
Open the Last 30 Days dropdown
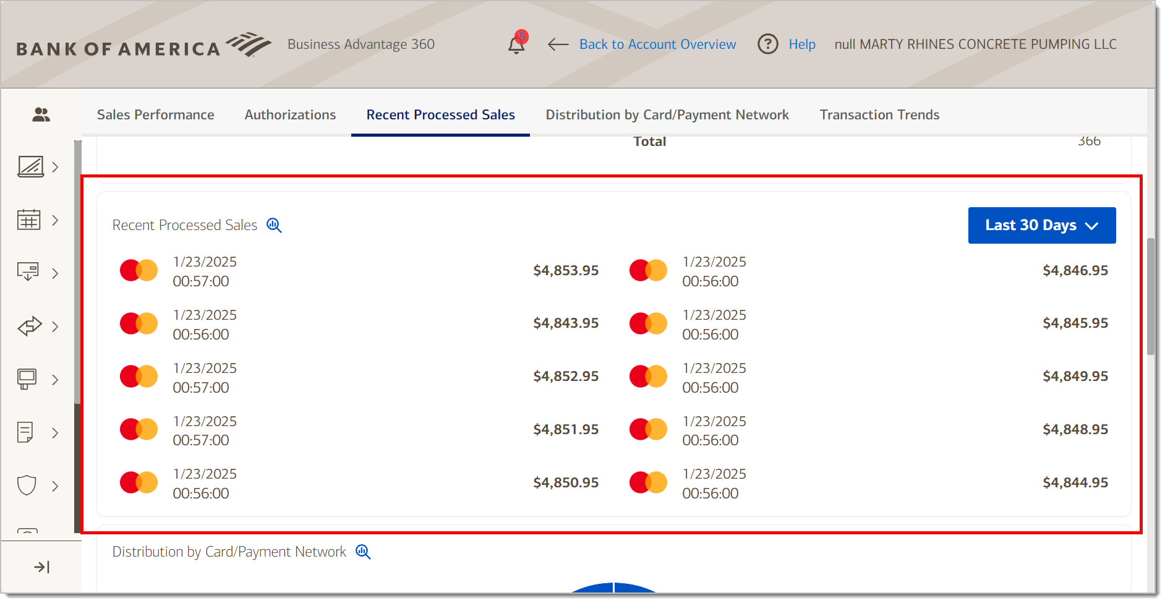point(1041,225)
